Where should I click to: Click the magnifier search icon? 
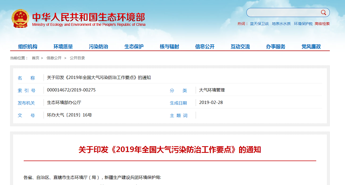click(x=323, y=12)
